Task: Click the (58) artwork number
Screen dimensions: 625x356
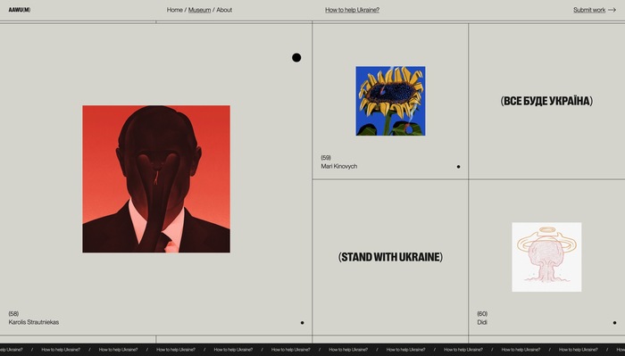Action: [x=13, y=313]
